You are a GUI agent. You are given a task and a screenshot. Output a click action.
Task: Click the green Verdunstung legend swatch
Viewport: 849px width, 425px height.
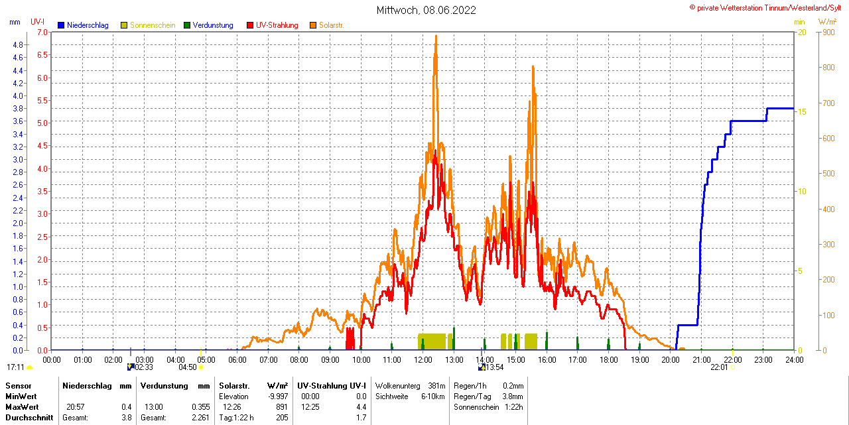(x=187, y=25)
